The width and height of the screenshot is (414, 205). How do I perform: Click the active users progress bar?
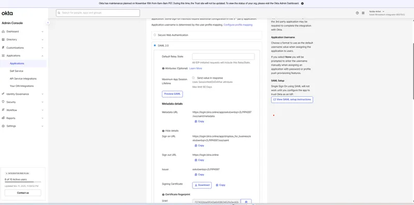pos(23,182)
